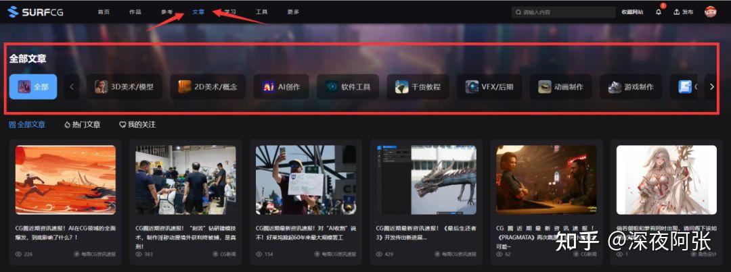Expand the 更多 nav menu

(293, 12)
